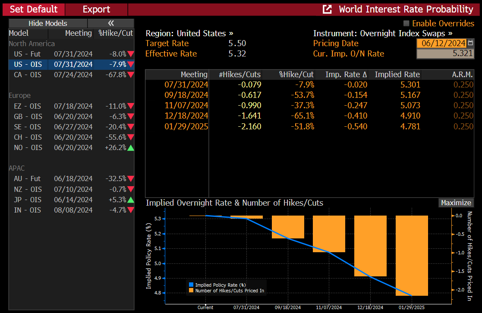Click Target Rate label
Screen dimensions: 482x313
(x=167, y=43)
